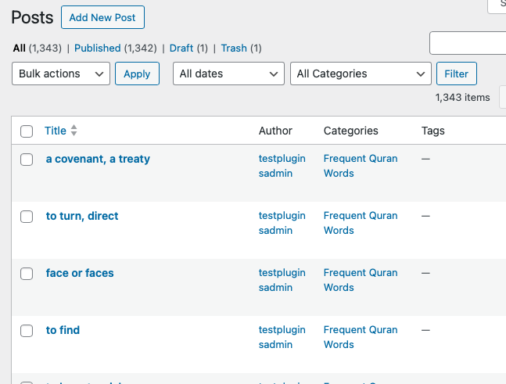Check the 'a covenant, a treaty' post checkbox
Screen dimensions: 506x384
coord(27,160)
